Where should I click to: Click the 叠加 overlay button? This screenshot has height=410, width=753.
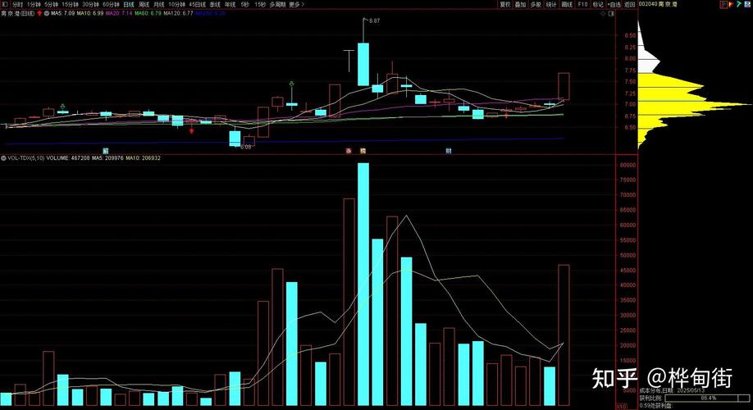coord(521,4)
